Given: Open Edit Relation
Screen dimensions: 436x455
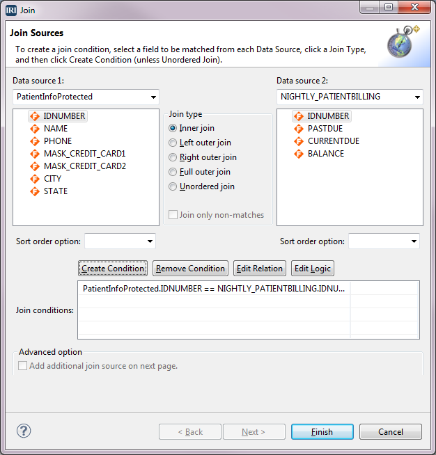Looking at the screenshot, I should 260,269.
